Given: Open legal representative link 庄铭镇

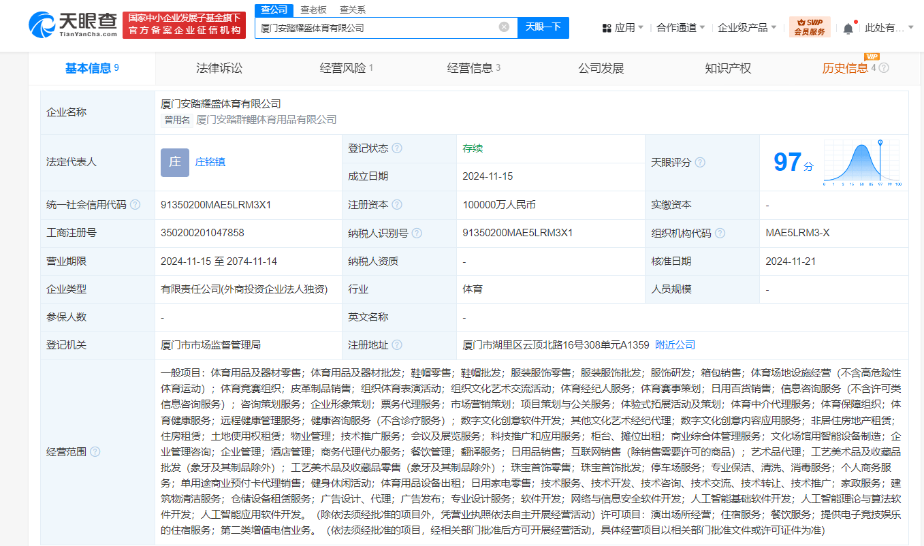Looking at the screenshot, I should 210,162.
